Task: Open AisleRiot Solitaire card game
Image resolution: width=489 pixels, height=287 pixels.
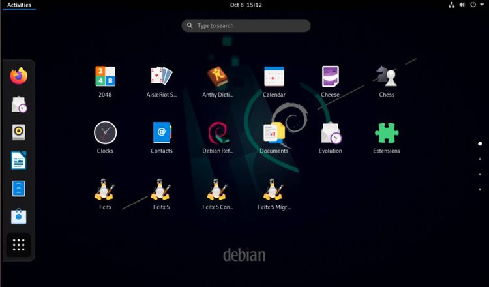Action: pyautogui.click(x=161, y=77)
